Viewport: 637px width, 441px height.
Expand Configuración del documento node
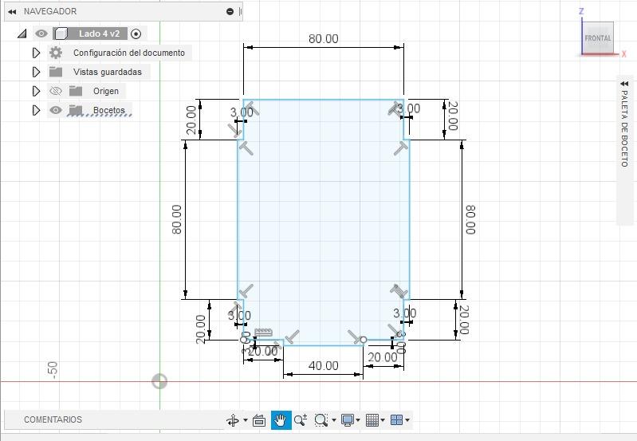[36, 53]
